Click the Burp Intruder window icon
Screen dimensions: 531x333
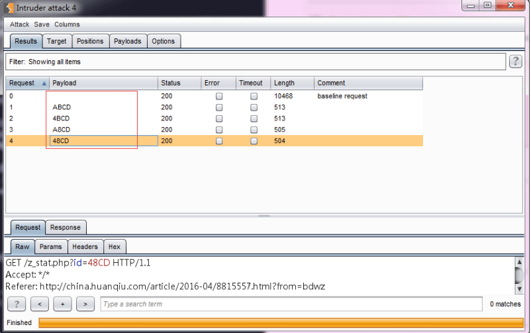click(x=9, y=7)
